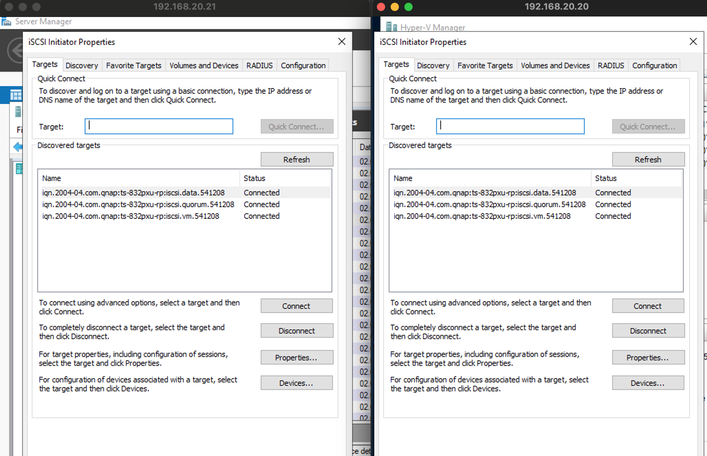Viewport: 707px width, 456px height.
Task: Close the left iSCSI Initiator Properties dialog
Action: click(x=342, y=42)
